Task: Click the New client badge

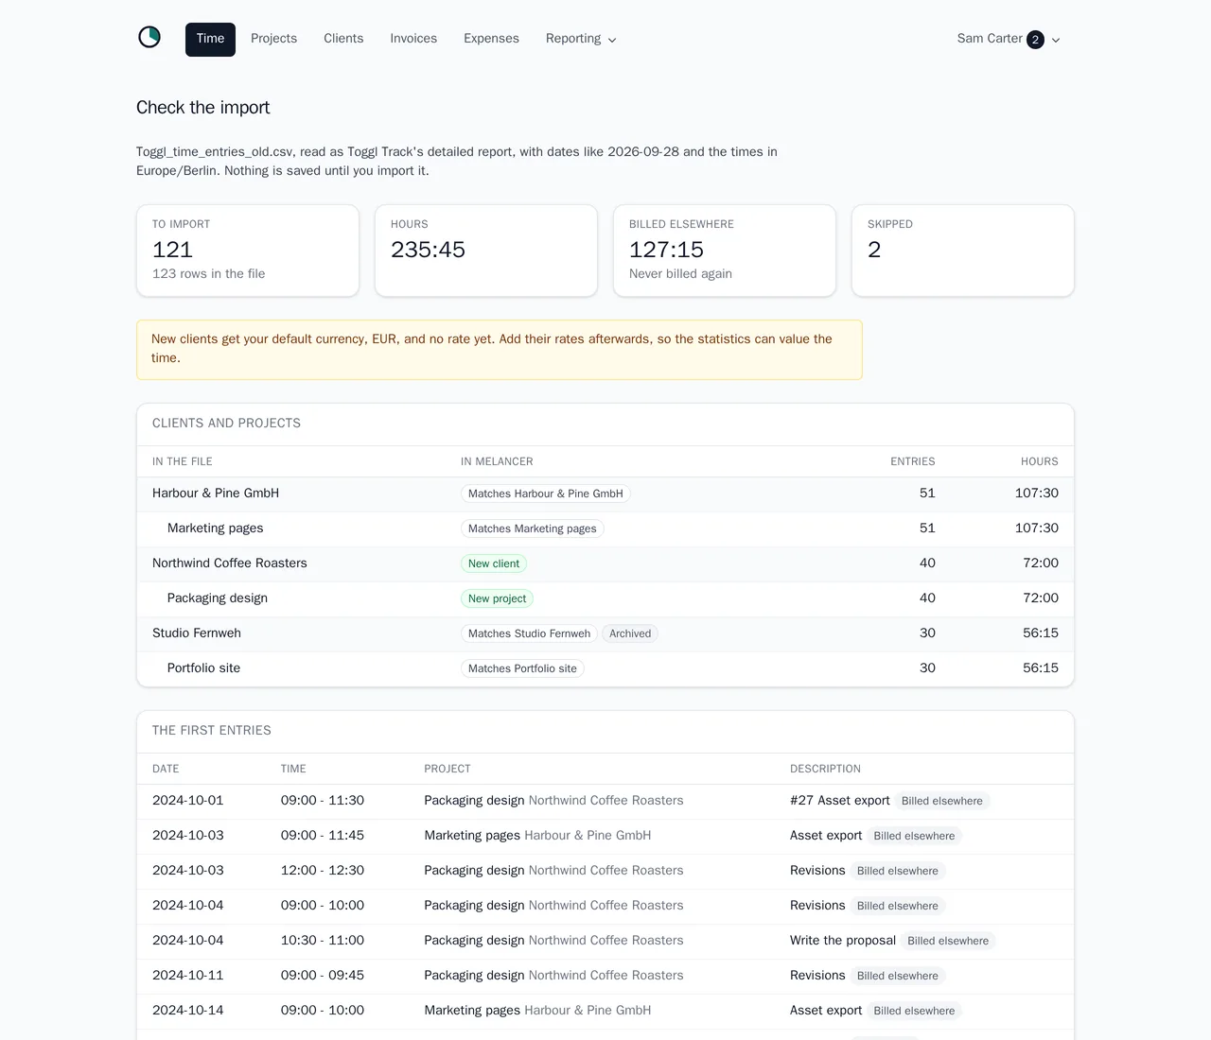Action: [494, 563]
